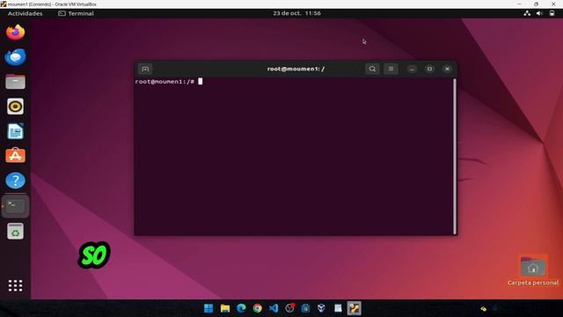Launch LibreOffice Writer from the dock
563x317 pixels.
coord(15,131)
